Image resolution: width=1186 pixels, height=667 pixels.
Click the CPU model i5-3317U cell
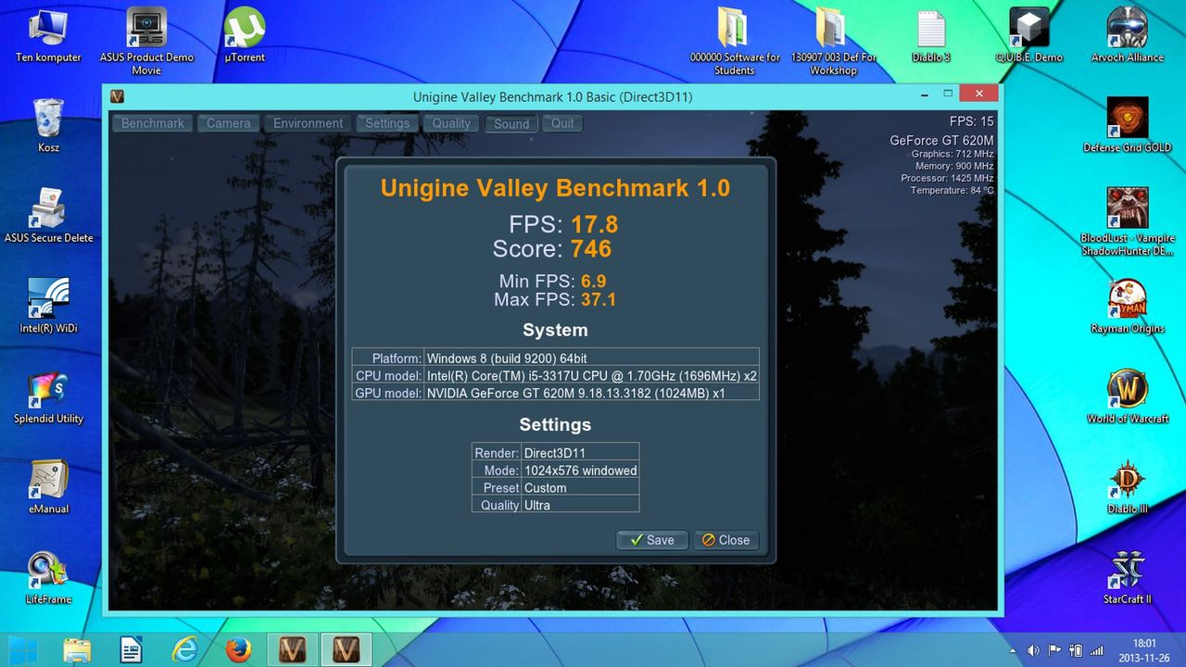pos(591,375)
